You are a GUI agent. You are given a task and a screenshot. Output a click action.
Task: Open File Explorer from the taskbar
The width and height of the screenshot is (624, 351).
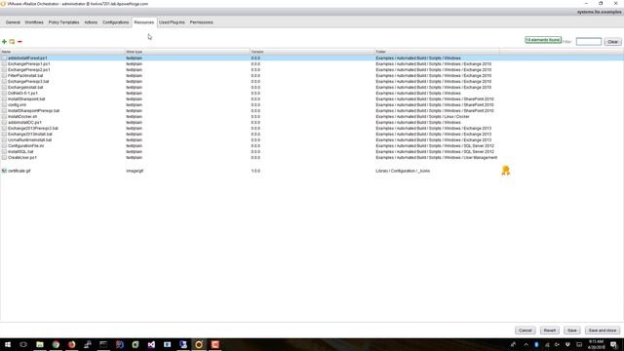pos(40,344)
